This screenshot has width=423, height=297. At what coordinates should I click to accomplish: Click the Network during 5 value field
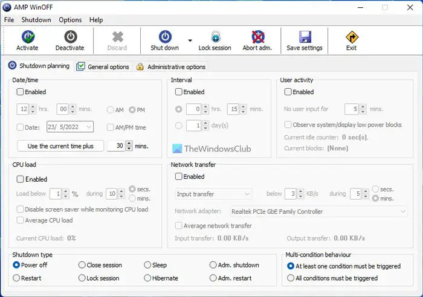pyautogui.click(x=357, y=194)
